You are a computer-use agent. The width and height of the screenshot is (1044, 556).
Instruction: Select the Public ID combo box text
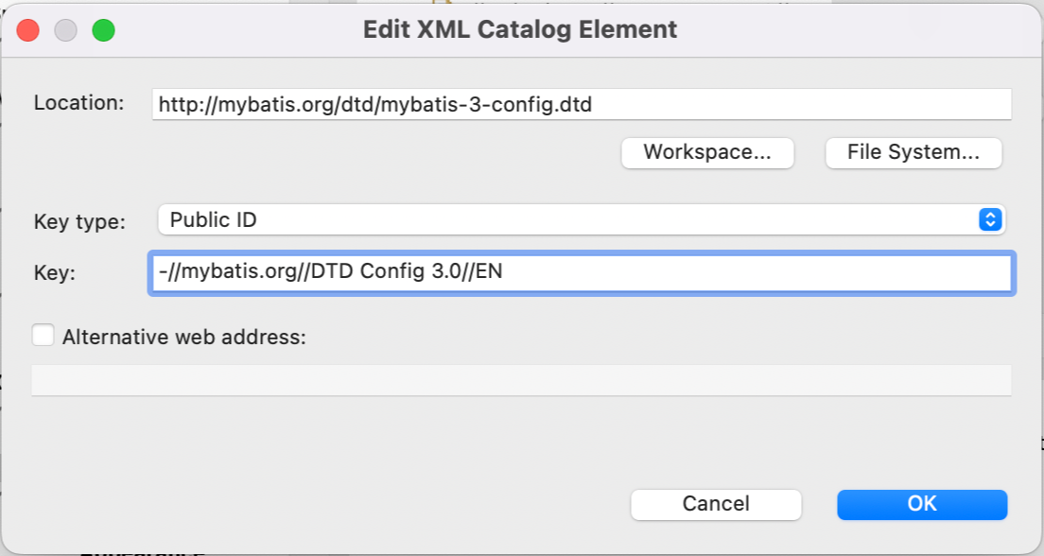tap(213, 219)
